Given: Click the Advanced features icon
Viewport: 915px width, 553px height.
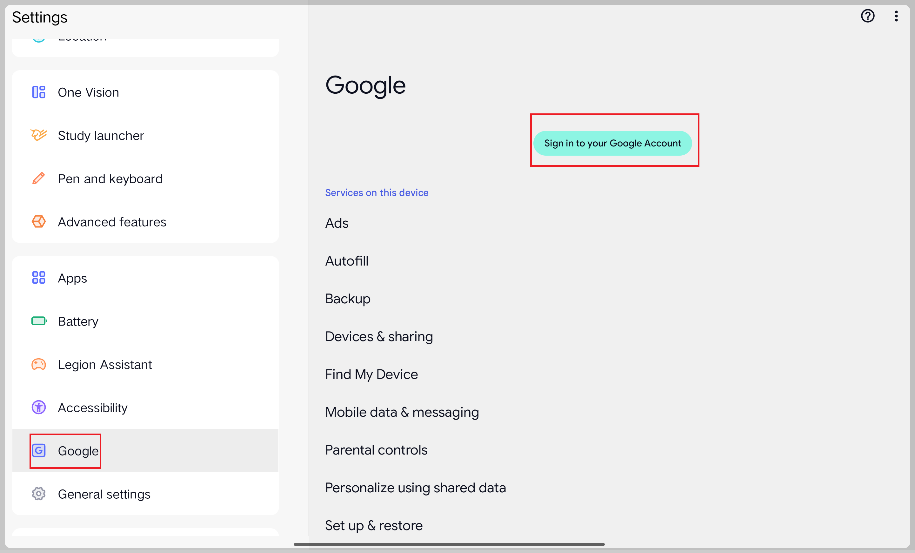Looking at the screenshot, I should click(39, 222).
